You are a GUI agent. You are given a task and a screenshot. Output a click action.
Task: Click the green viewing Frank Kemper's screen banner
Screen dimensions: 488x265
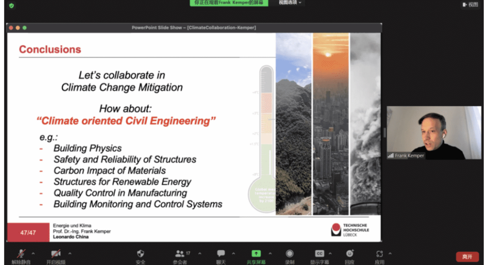pyautogui.click(x=229, y=3)
